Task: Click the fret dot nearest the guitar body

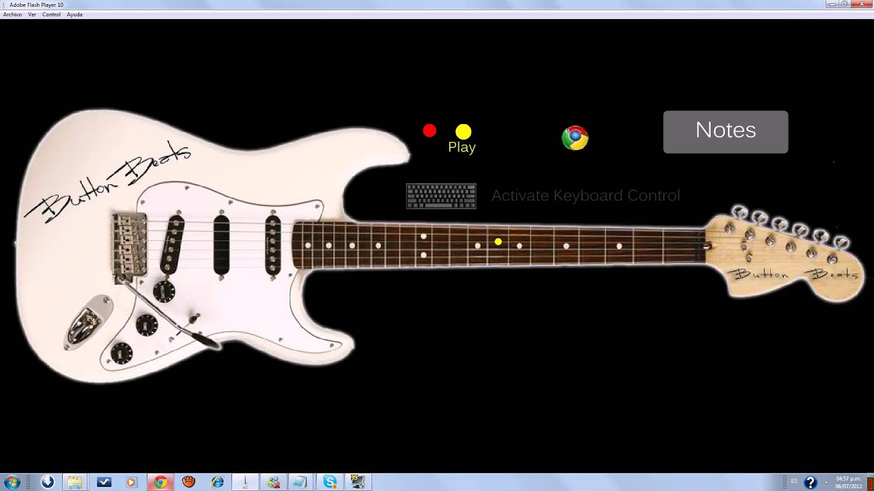Action: point(308,245)
